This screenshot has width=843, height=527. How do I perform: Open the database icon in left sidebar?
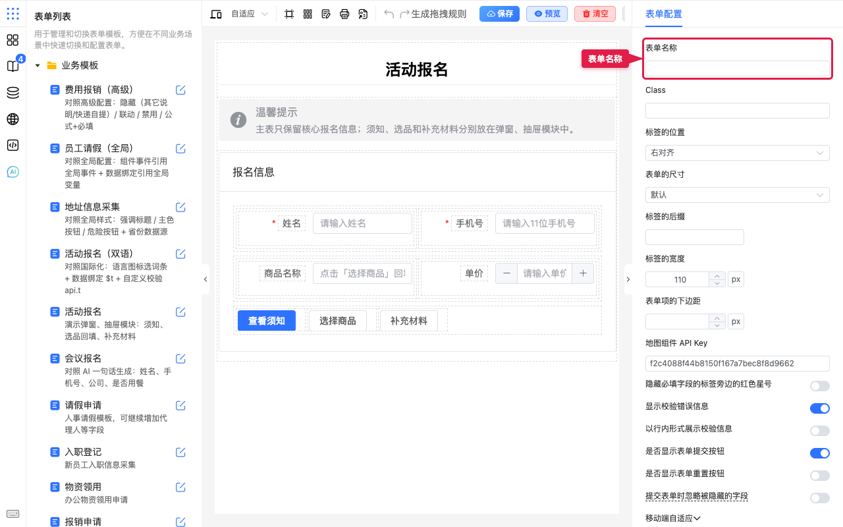pos(13,92)
